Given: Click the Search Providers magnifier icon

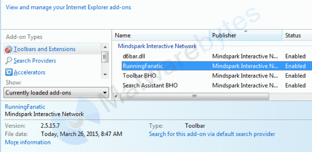Looking at the screenshot, I should (9, 61).
